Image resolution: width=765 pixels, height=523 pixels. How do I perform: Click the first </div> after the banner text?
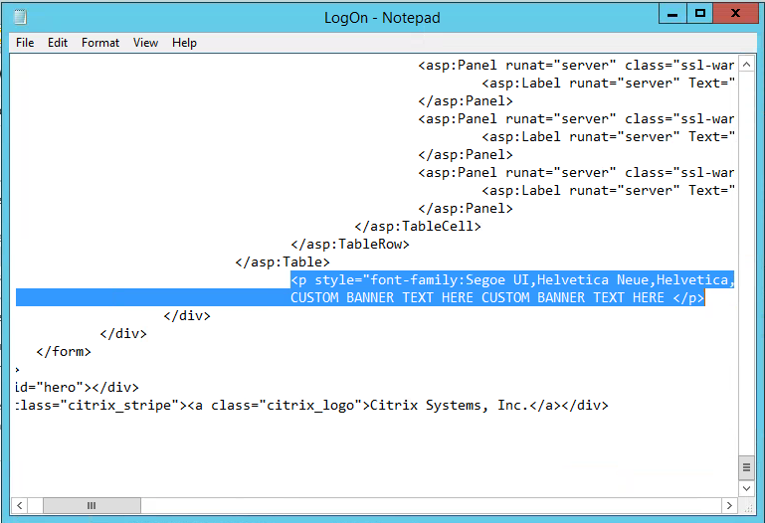tap(187, 316)
